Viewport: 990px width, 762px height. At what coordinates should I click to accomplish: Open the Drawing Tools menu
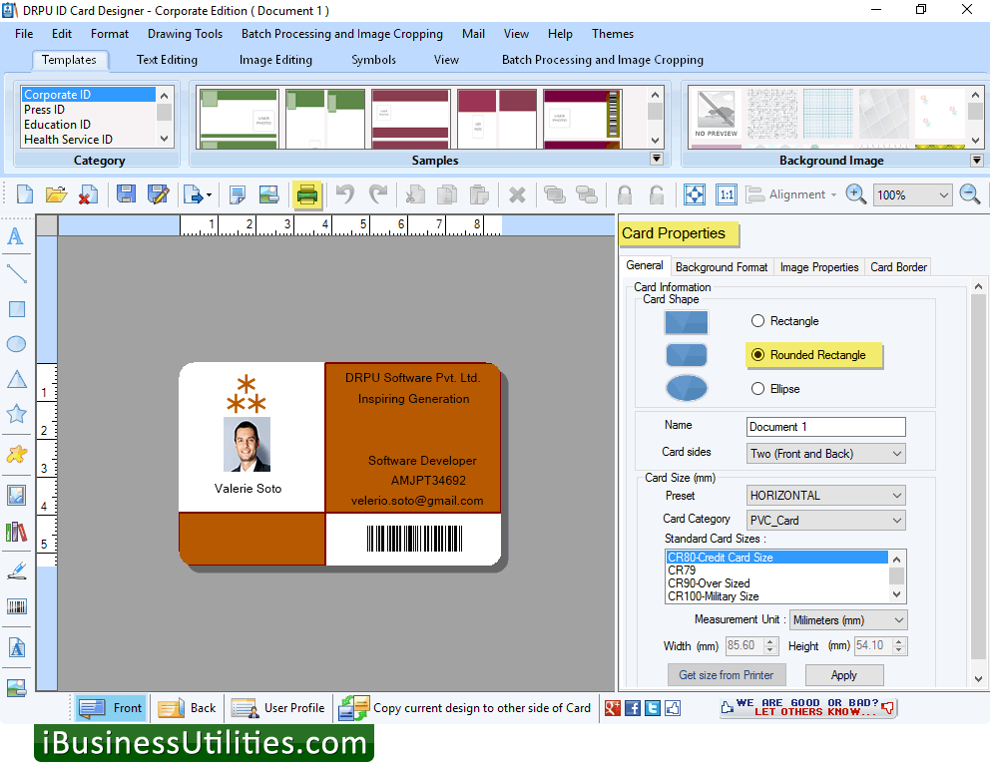[x=185, y=34]
